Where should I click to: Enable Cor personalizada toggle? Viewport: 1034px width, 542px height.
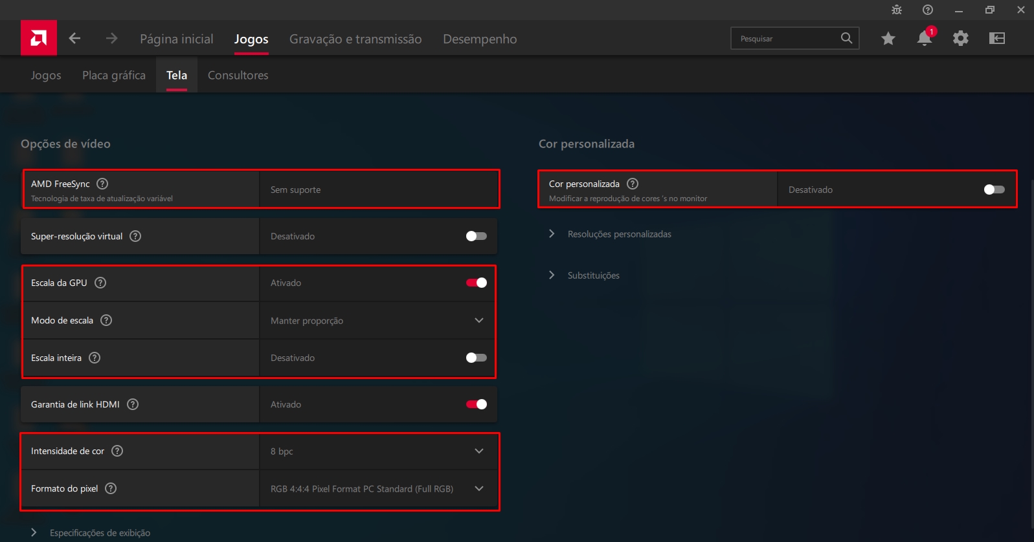click(995, 190)
